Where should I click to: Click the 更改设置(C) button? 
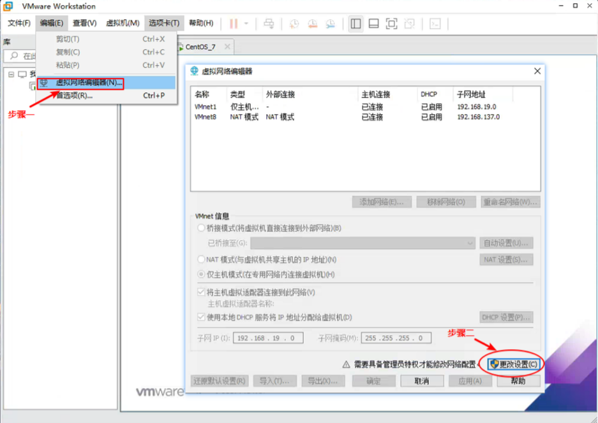(x=514, y=364)
